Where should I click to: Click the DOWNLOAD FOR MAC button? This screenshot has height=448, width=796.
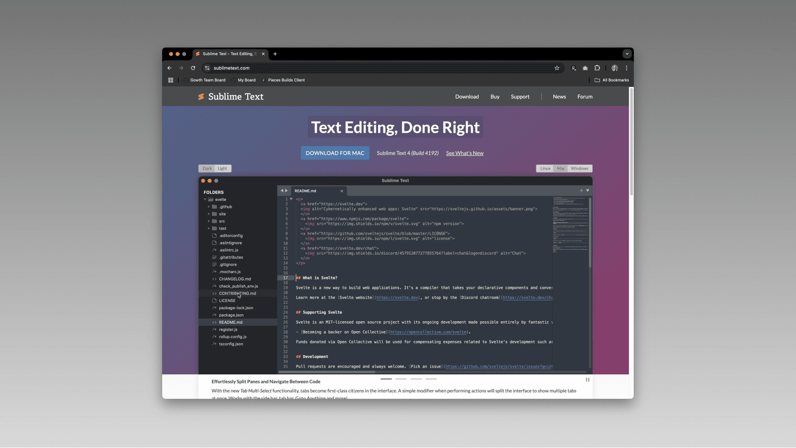point(335,153)
